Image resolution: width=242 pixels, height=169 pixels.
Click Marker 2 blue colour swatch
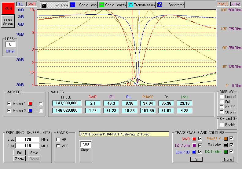(30, 110)
